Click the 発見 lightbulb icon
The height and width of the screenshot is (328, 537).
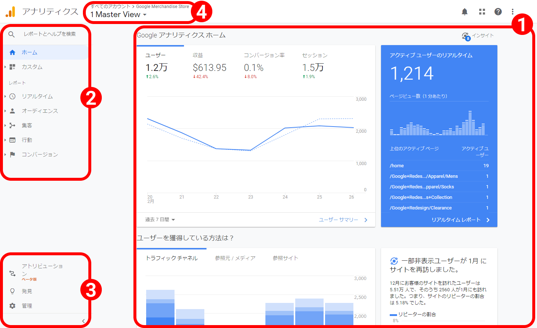tap(12, 291)
